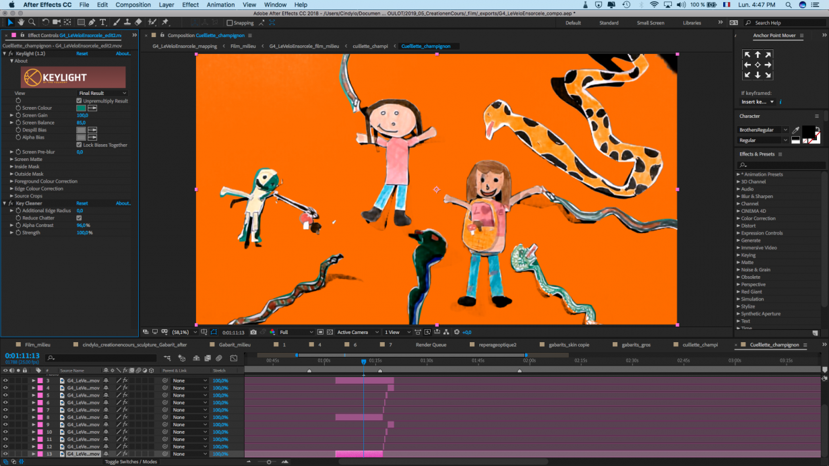This screenshot has height=466, width=829.
Task: Move anchor point to center in Anchor Point Mover
Action: [758, 65]
